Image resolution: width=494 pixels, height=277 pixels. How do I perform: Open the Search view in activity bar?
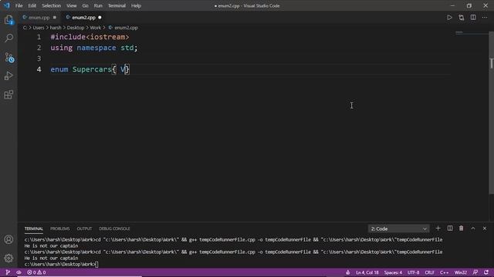coord(8,38)
